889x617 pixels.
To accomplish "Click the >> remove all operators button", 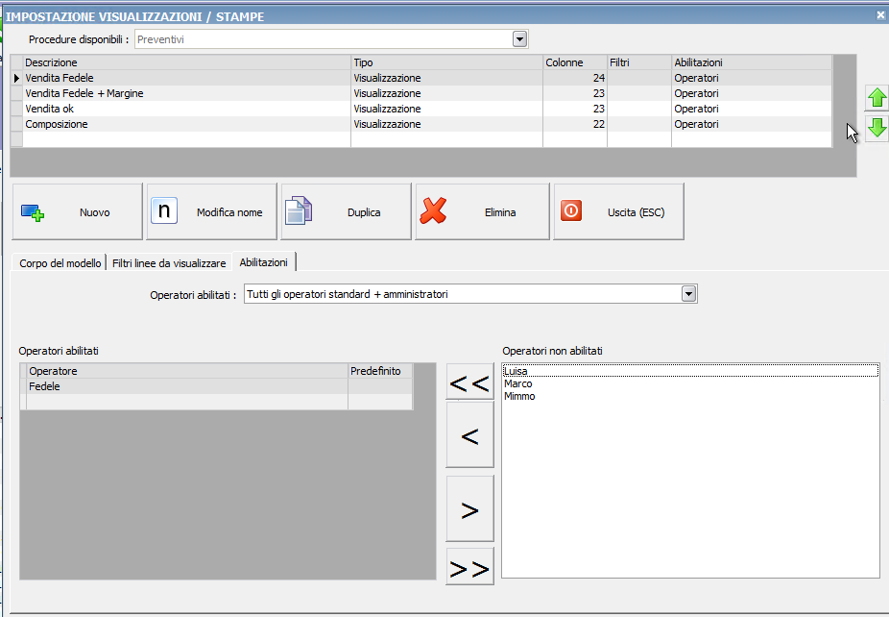I will pyautogui.click(x=470, y=566).
